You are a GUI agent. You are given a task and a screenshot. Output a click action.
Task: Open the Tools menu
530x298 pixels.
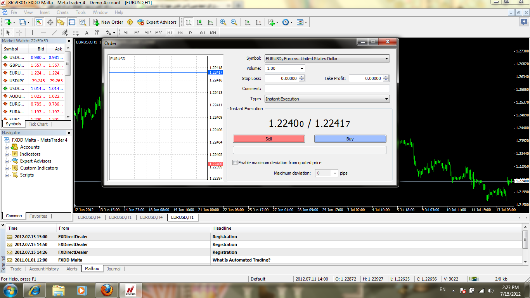tap(81, 12)
